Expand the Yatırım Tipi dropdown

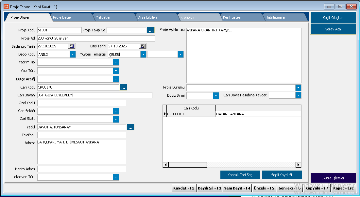click(116, 62)
